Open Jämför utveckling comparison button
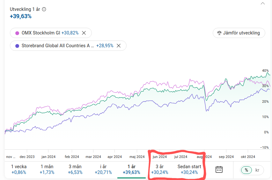The height and width of the screenshot is (180, 272). (x=239, y=33)
